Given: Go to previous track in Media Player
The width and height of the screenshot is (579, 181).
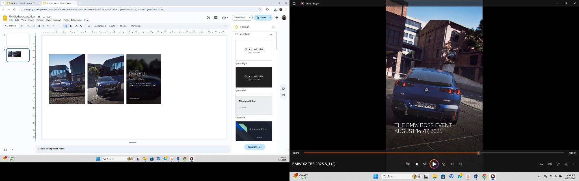Looking at the screenshot, I should click(416, 164).
